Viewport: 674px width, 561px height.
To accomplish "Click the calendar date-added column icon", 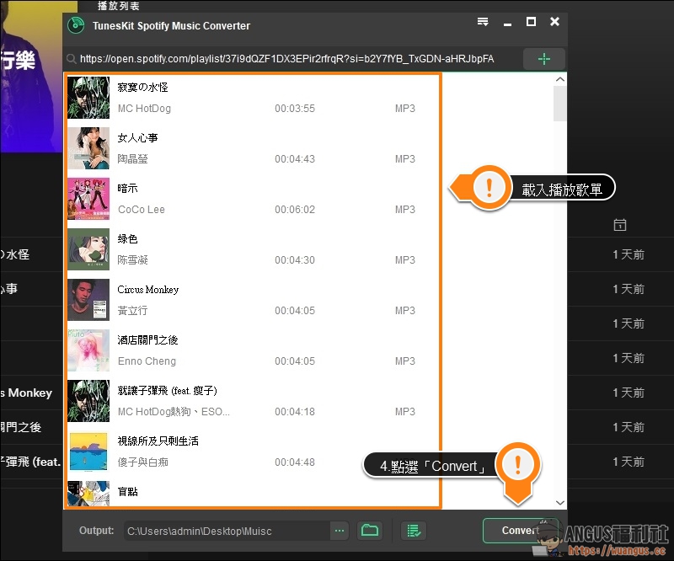I will [x=619, y=225].
